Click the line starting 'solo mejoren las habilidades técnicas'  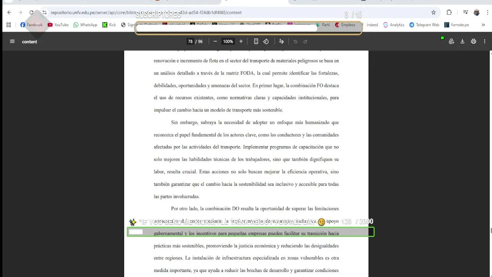(246, 159)
